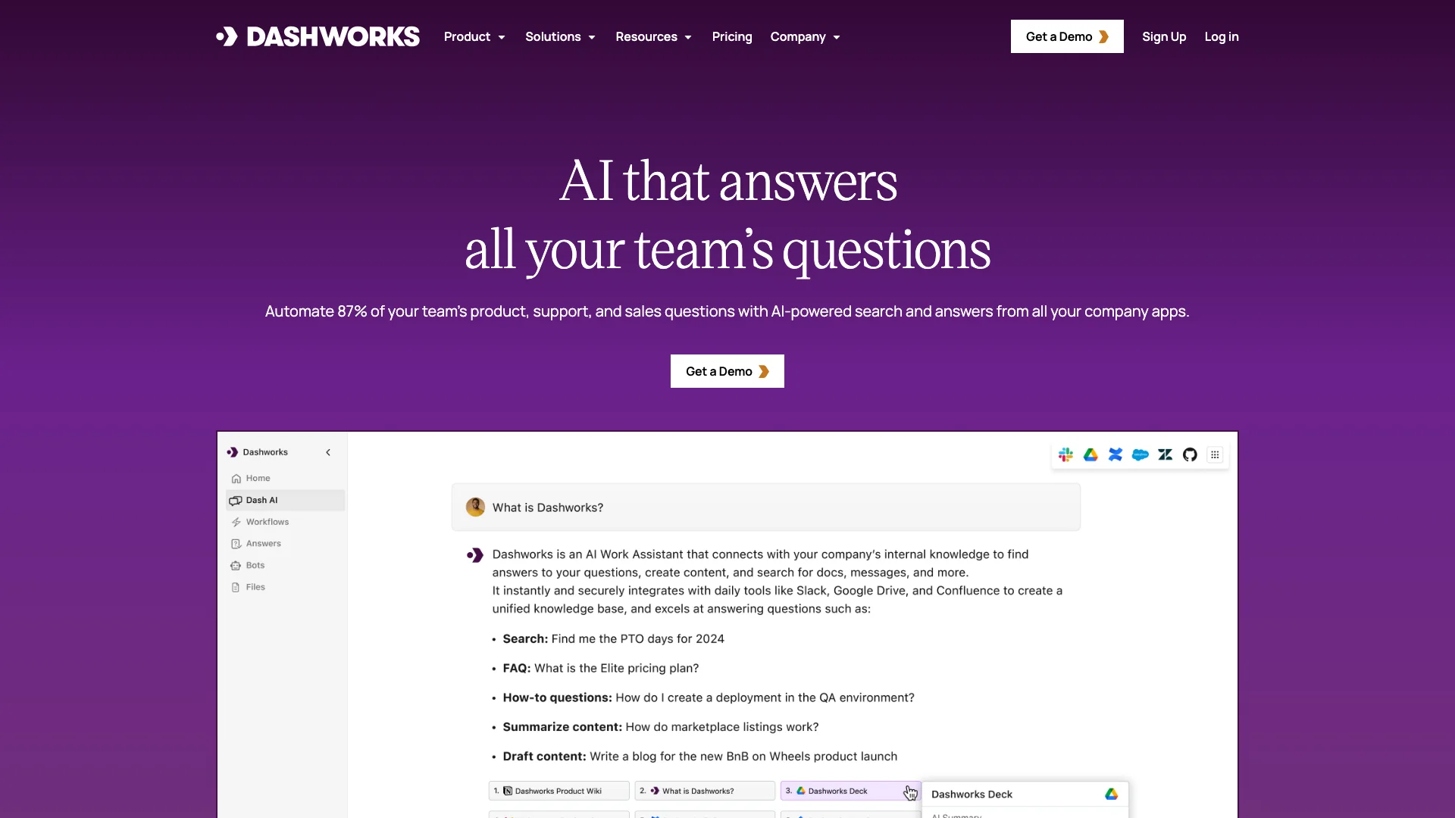Click the Slack integration icon

1065,454
